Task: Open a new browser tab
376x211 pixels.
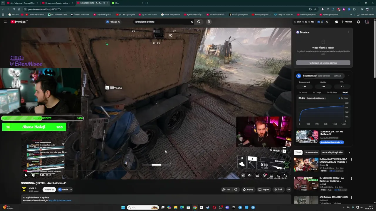Action: point(148,3)
